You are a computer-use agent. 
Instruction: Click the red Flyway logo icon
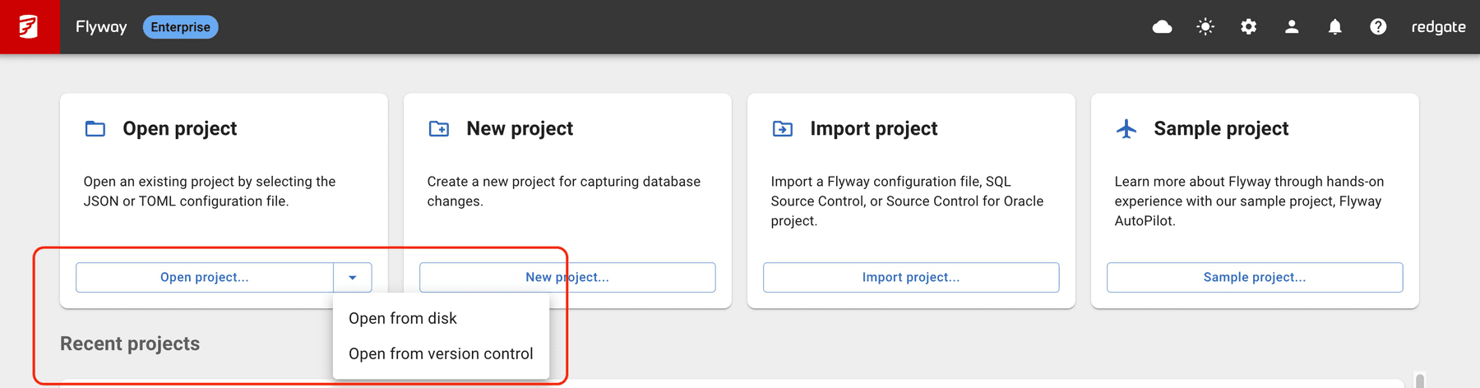tap(30, 27)
